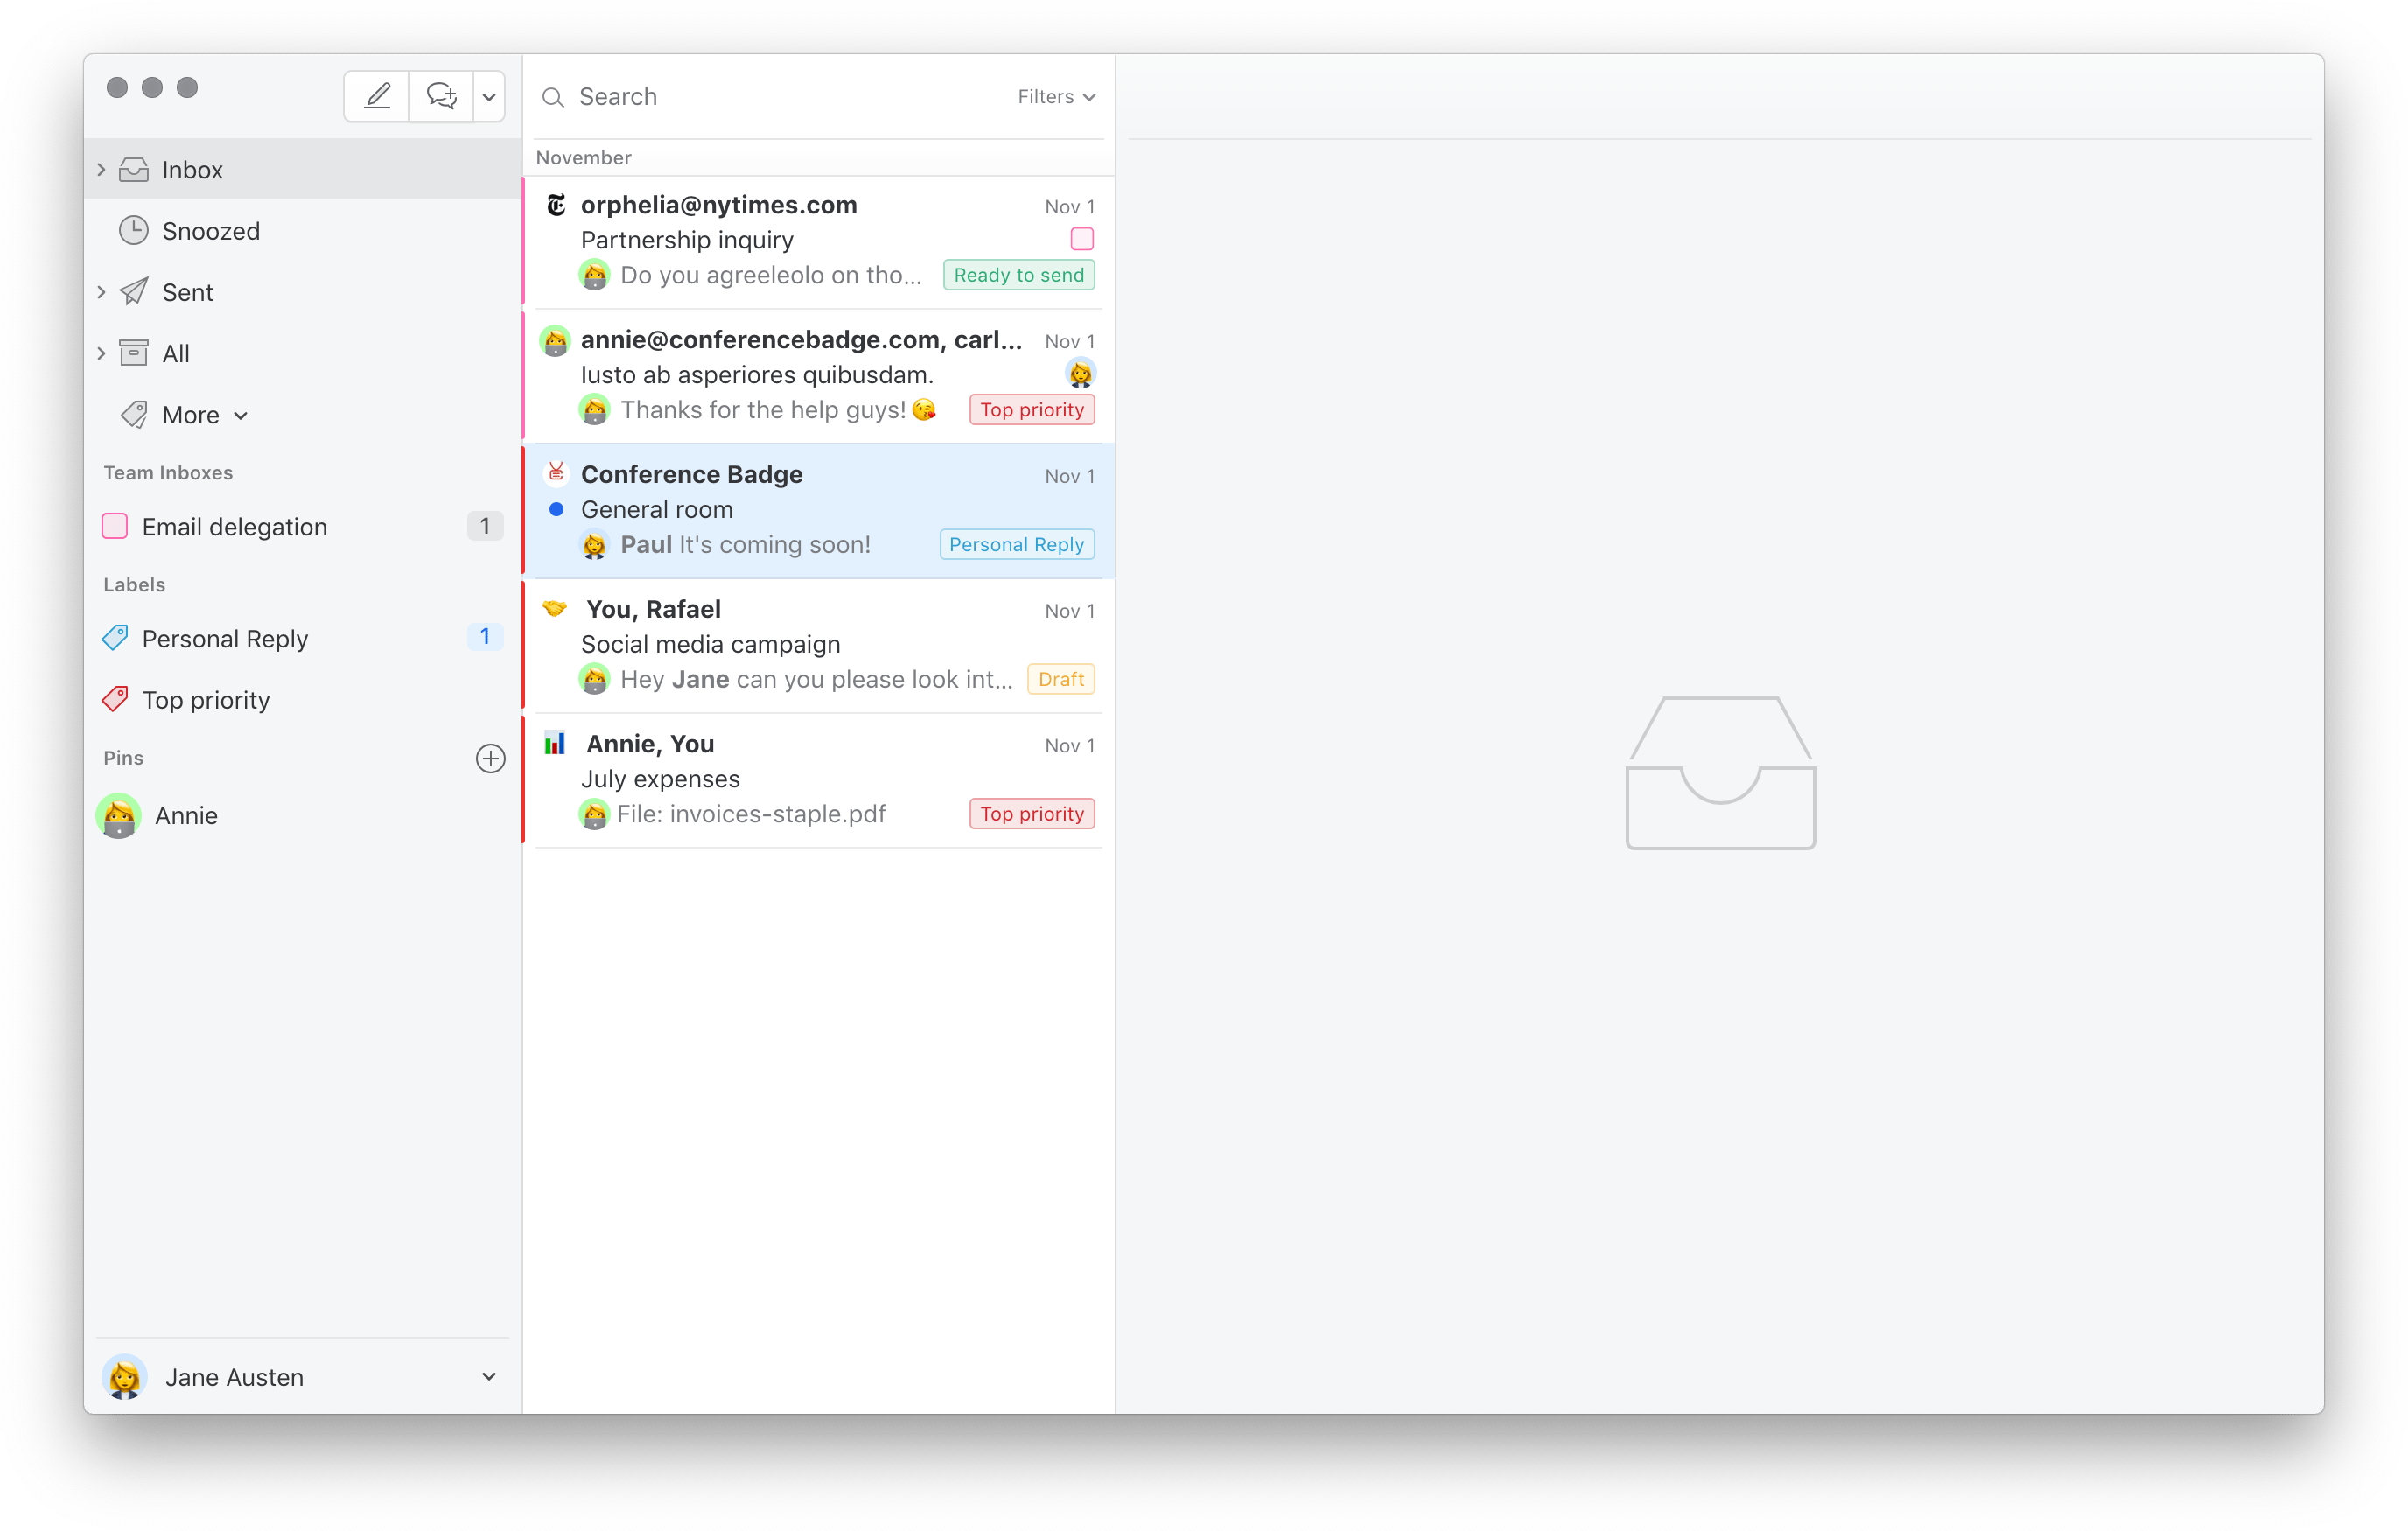The height and width of the screenshot is (1531, 2408).
Task: Open Personal Reply label in sidebar
Action: [303, 638]
